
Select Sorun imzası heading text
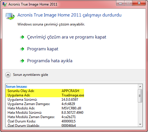tap(17, 87)
